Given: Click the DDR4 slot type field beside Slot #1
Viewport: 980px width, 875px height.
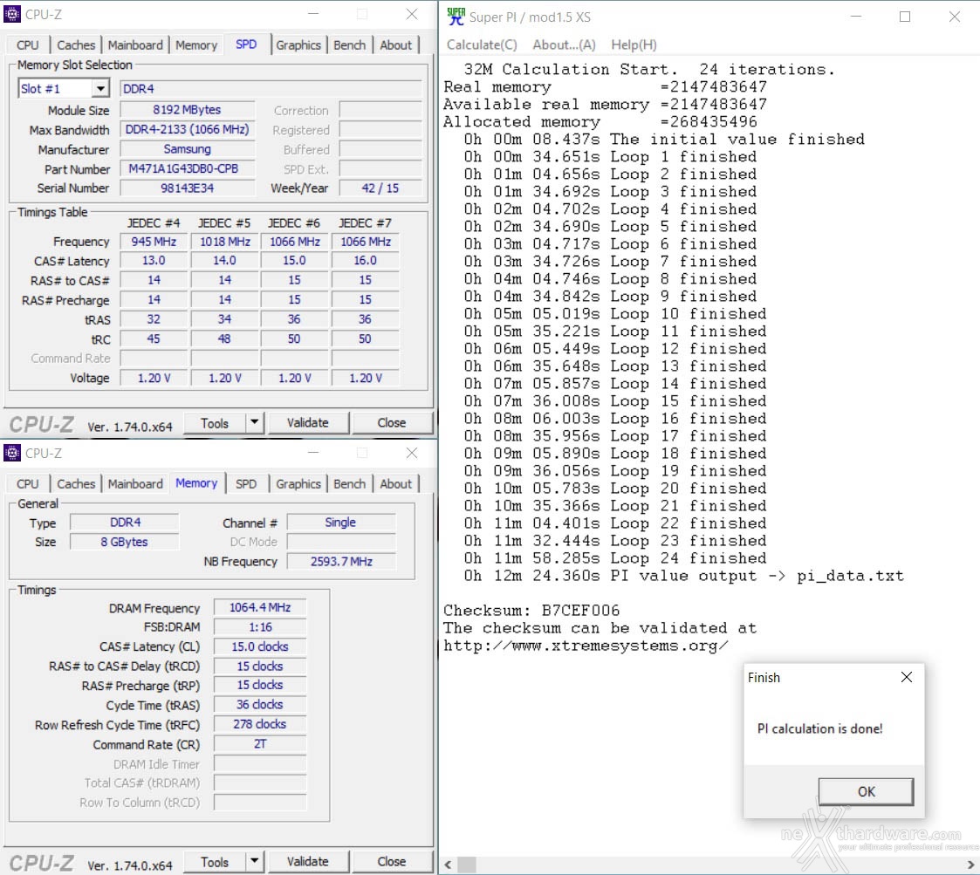Looking at the screenshot, I should [x=271, y=89].
